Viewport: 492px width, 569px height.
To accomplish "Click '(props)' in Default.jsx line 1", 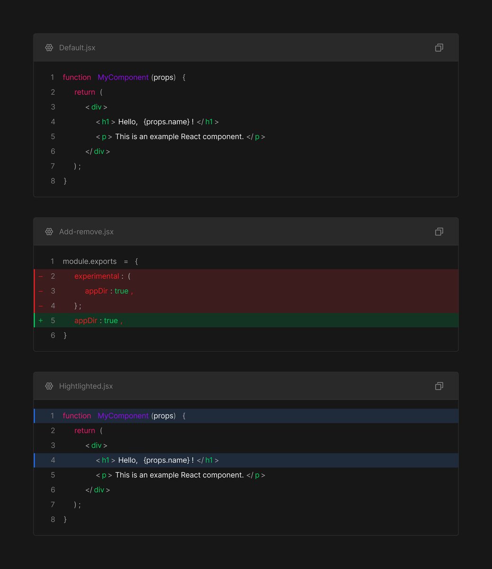I will [x=163, y=77].
